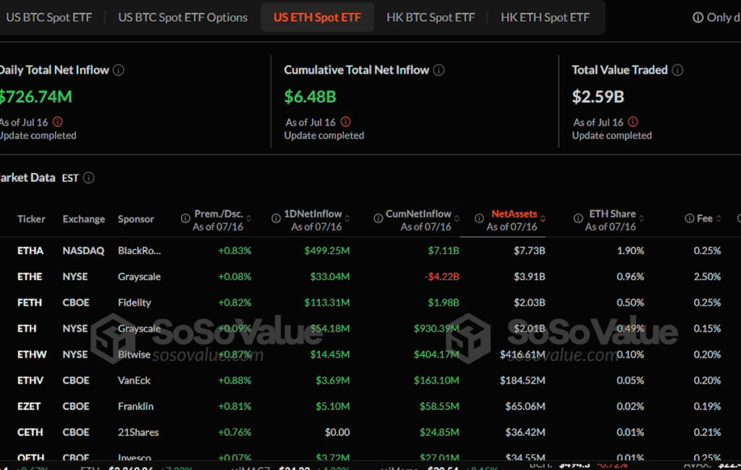
Task: Switch to US BTC Spot ETF tab
Action: (48, 17)
